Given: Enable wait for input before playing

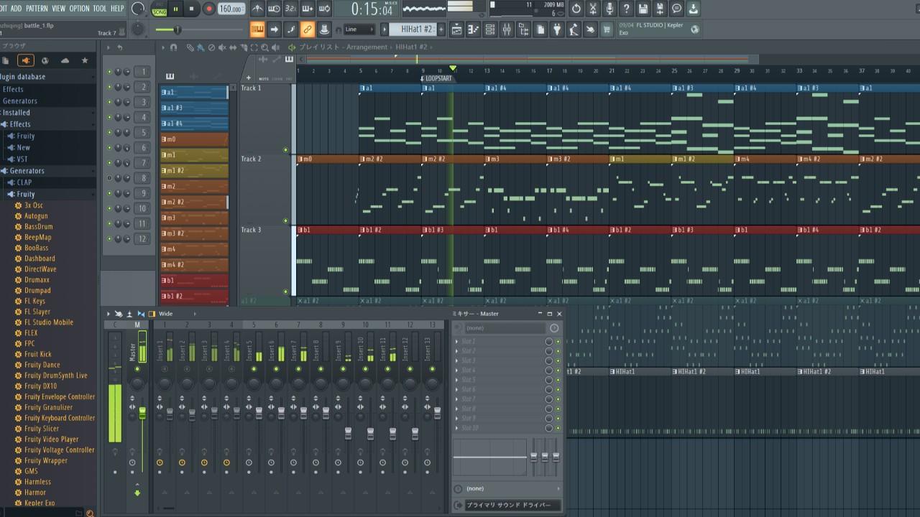Looking at the screenshot, I should 274,9.
